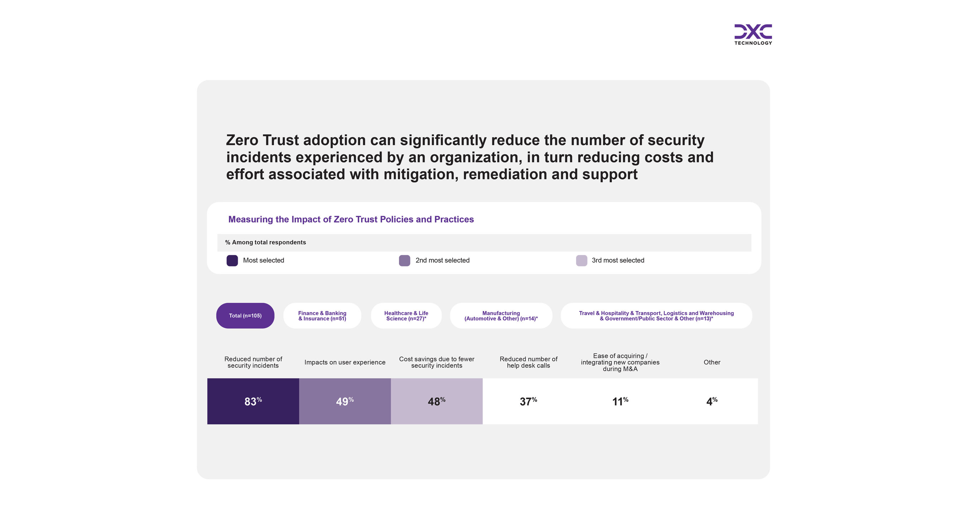Screen dimensions: 967x506
Task: Click the 37% value cell
Action: (x=528, y=401)
